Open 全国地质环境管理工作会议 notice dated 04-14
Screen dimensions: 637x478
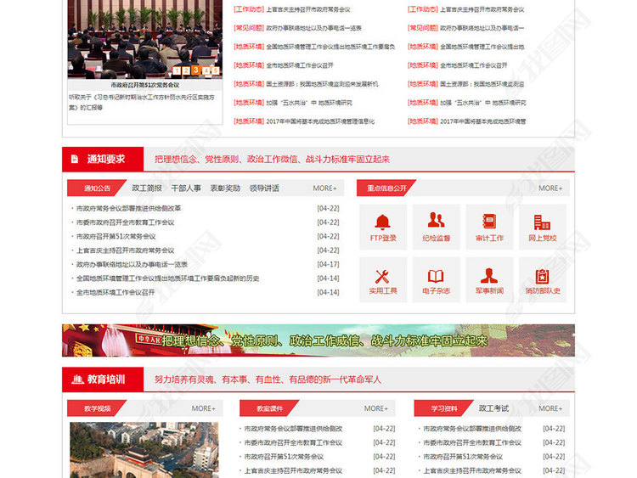coord(168,278)
